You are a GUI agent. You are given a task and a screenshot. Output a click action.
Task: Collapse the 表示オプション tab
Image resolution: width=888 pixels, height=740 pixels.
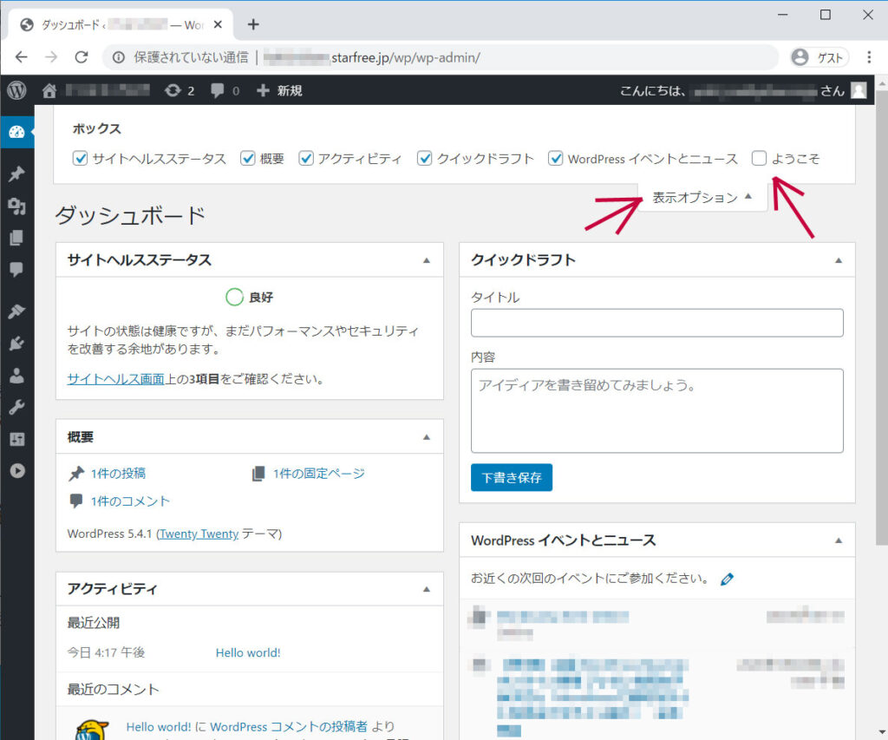point(702,197)
